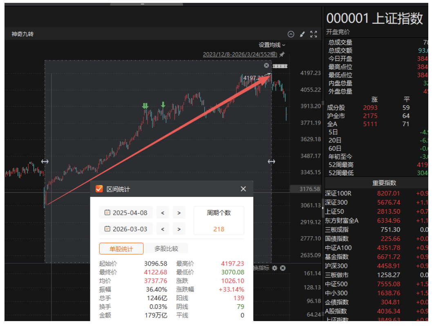Collapse the 神奇九转 panel using circle chevron
This screenshot has width=434, height=326.
click(x=291, y=34)
